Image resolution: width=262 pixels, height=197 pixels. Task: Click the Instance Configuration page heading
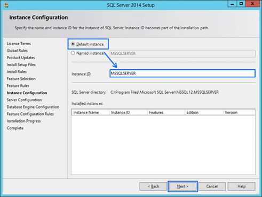tap(38, 18)
